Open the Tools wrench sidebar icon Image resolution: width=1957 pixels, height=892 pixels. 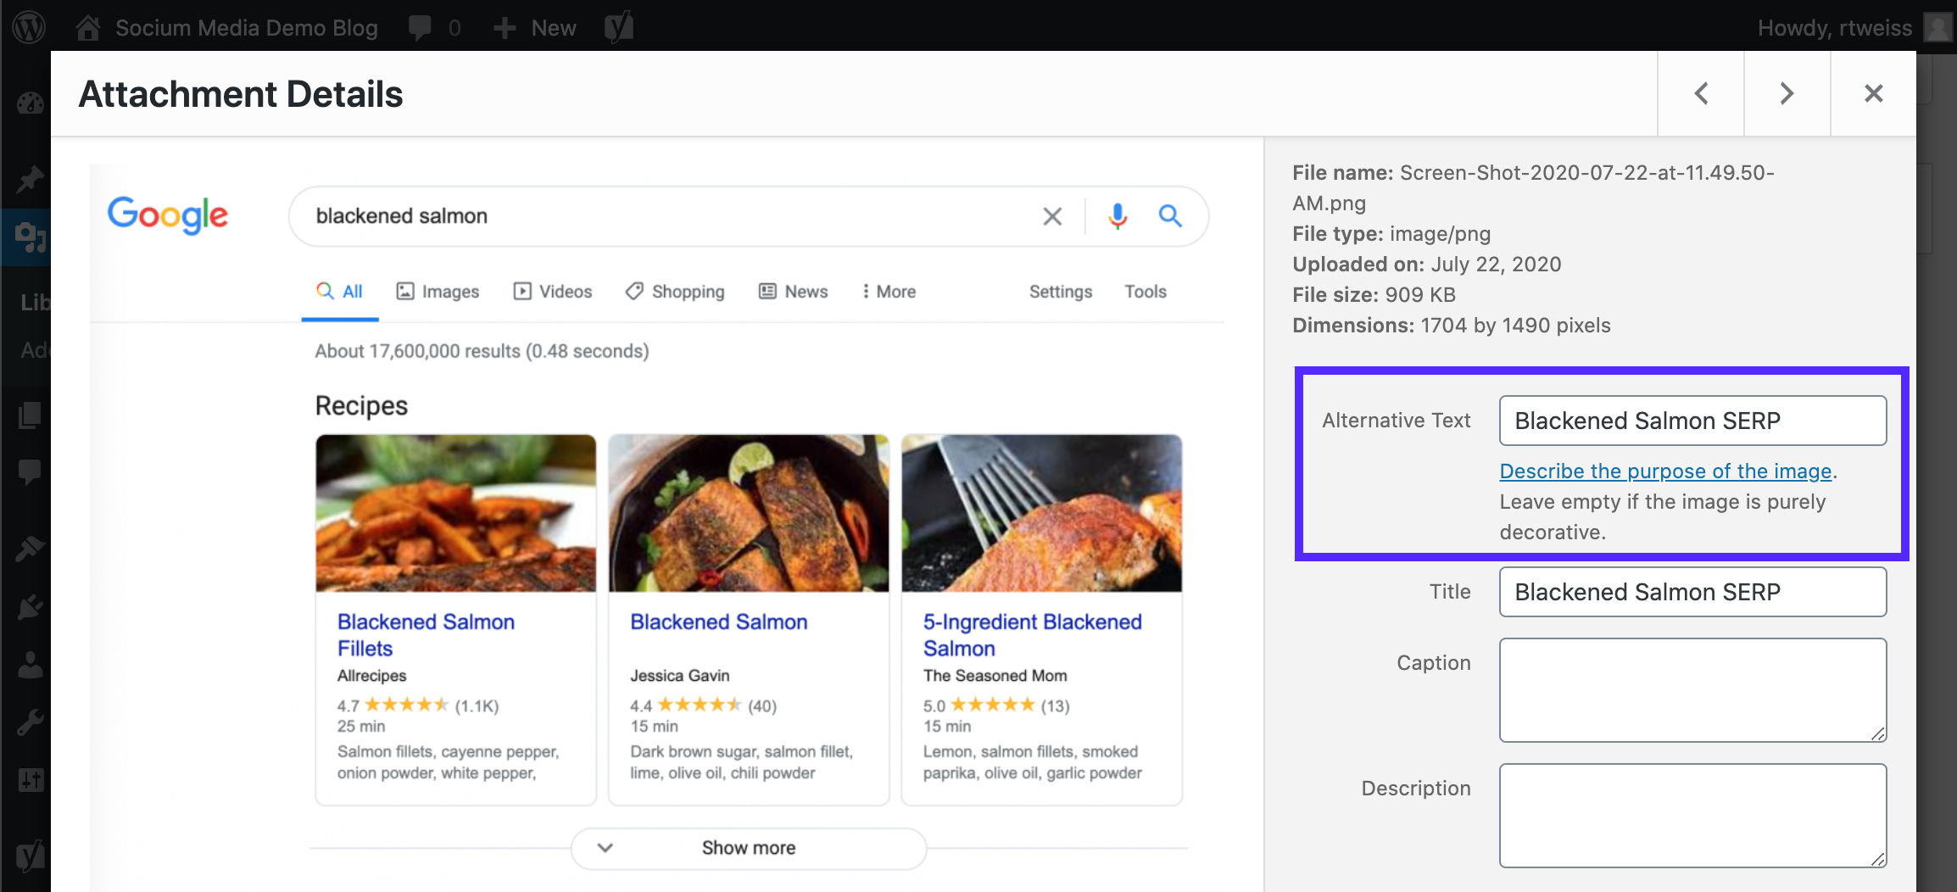point(30,722)
